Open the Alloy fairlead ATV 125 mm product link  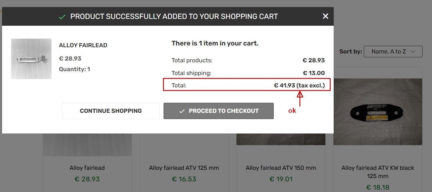pyautogui.click(x=184, y=168)
